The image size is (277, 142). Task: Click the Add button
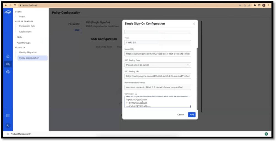(x=192, y=115)
